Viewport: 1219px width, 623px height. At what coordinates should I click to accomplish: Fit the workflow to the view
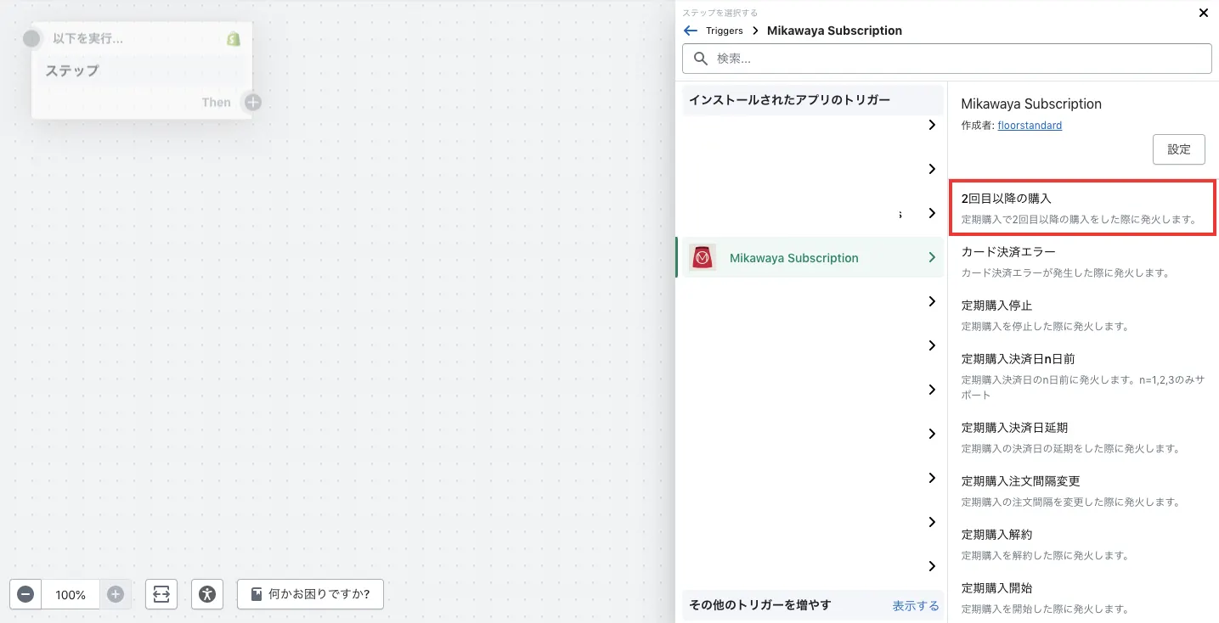[x=161, y=594]
